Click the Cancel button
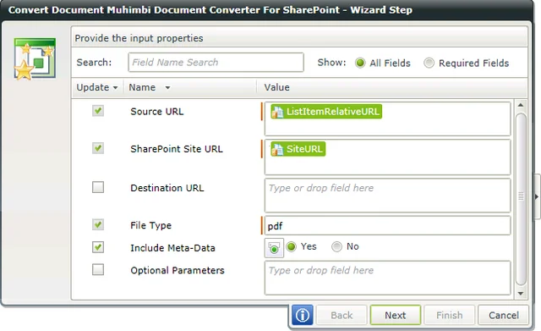This screenshot has height=331, width=541. (504, 315)
